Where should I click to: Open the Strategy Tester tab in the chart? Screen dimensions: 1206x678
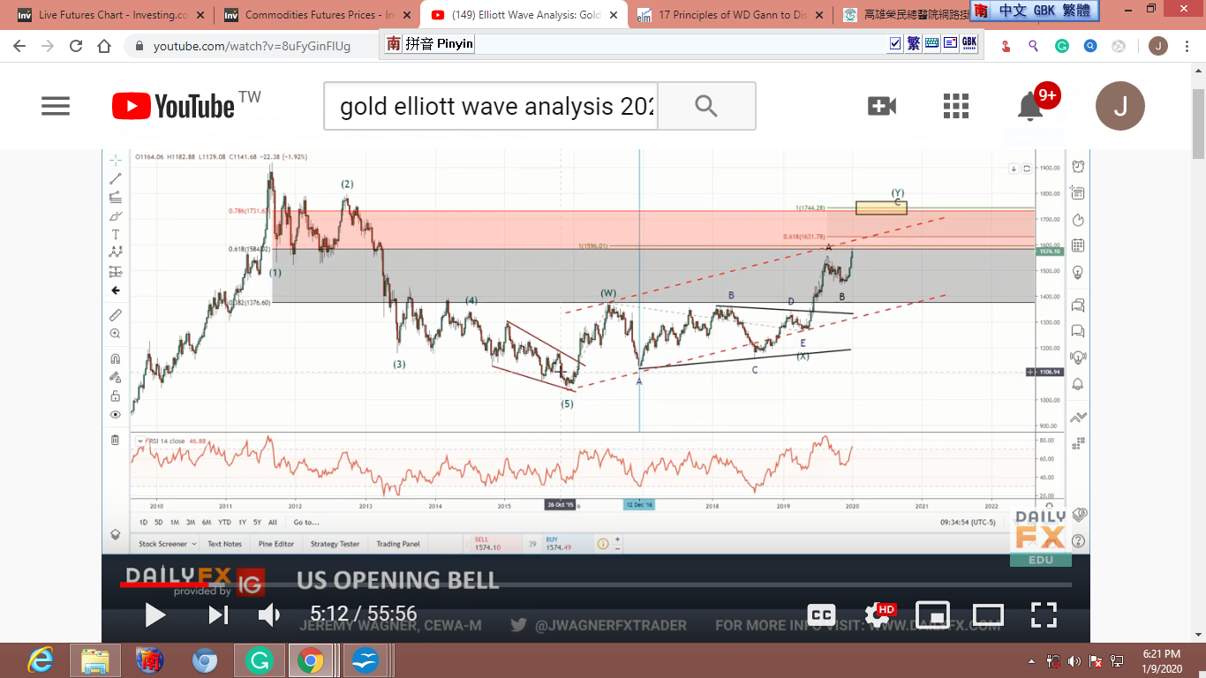(335, 544)
